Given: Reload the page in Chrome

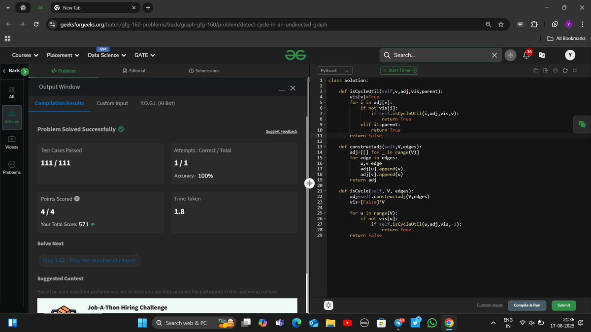Looking at the screenshot, I should click(x=36, y=25).
